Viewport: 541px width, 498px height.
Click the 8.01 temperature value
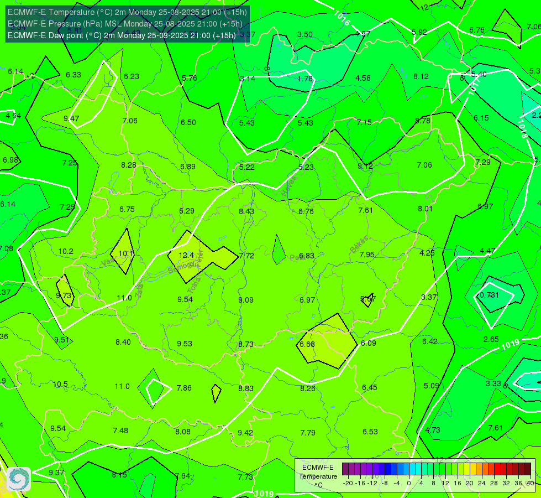[x=425, y=209]
